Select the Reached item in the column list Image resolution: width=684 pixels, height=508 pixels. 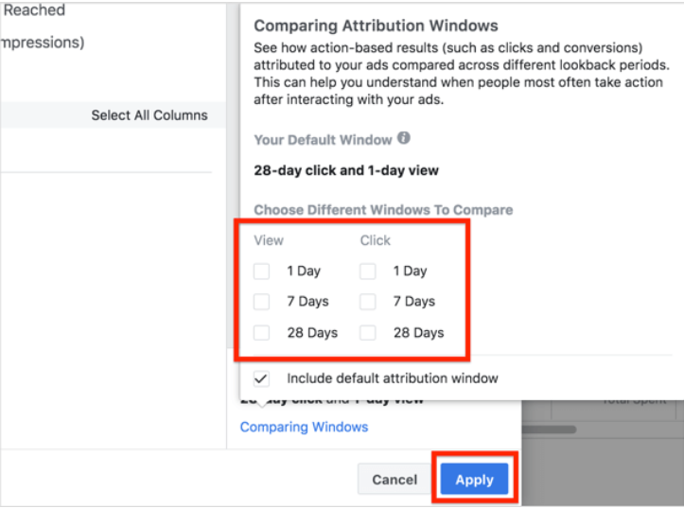coord(34,10)
